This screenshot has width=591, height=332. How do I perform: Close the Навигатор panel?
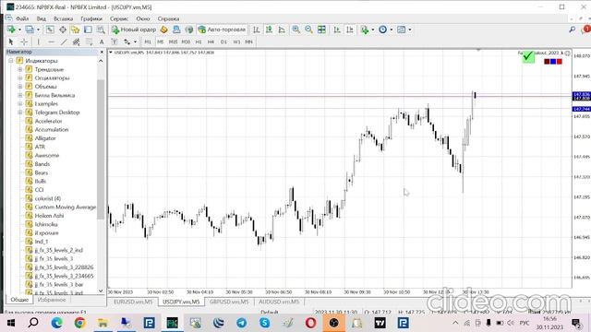[x=101, y=52]
